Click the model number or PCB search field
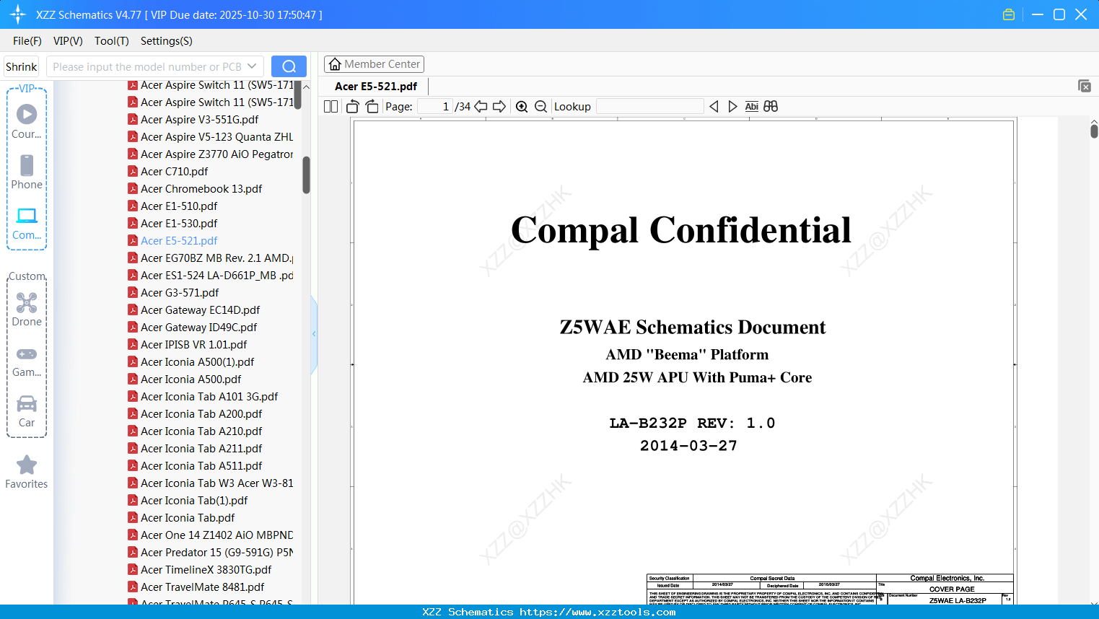 pyautogui.click(x=147, y=66)
